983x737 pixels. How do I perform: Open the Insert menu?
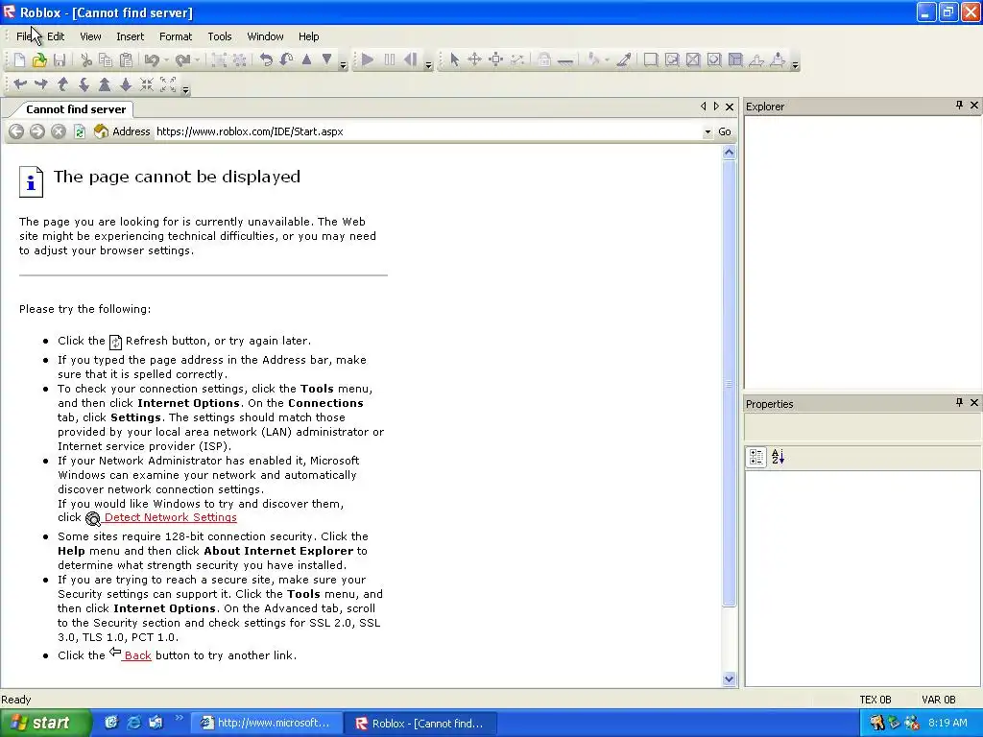[130, 36]
